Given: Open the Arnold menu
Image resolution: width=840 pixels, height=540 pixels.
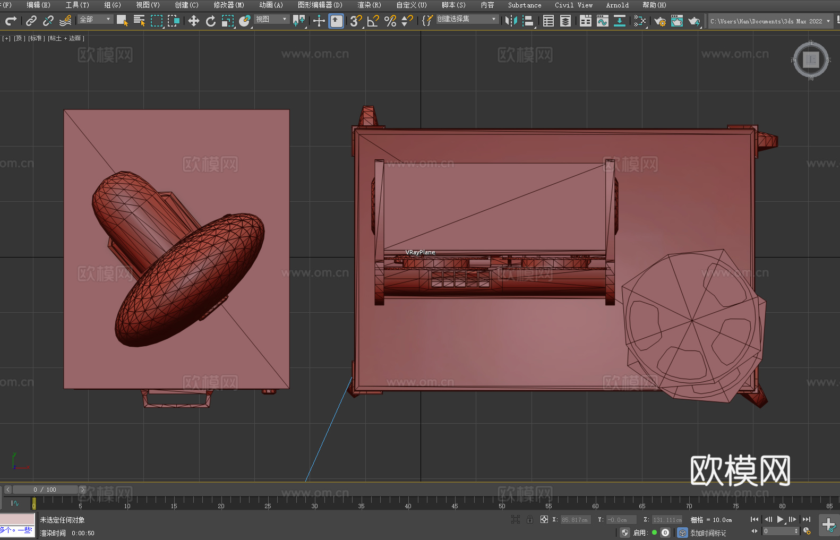Looking at the screenshot, I should pos(618,5).
